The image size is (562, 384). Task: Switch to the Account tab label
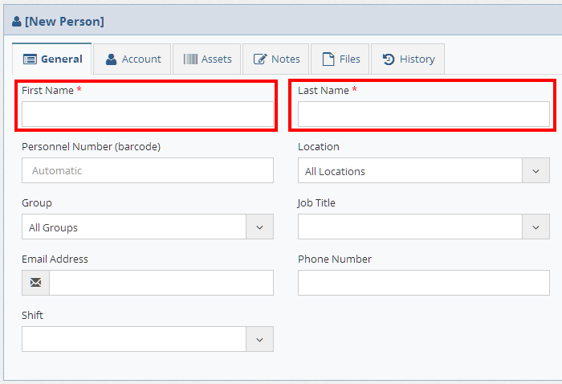pos(141,59)
